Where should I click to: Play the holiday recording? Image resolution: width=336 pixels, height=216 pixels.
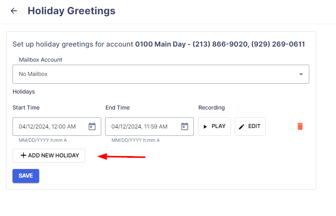(x=215, y=127)
